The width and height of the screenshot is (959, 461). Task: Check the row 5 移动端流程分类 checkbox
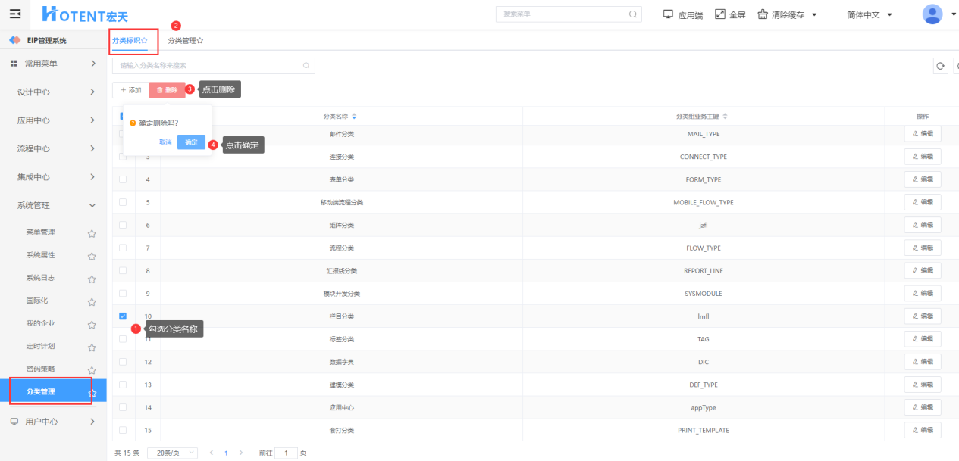click(x=123, y=202)
